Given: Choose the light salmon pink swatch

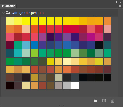Looking at the screenshot, I should 107,29.
